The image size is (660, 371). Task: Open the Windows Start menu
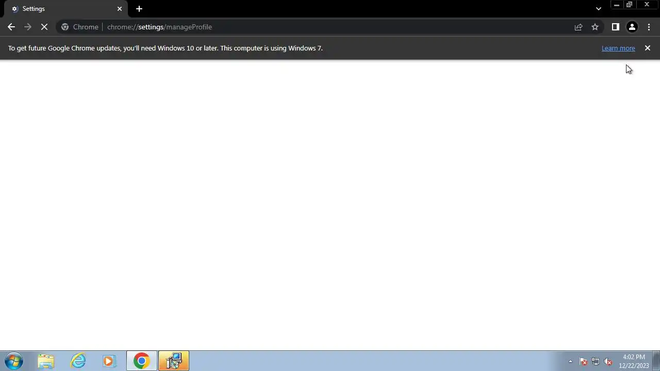click(x=14, y=361)
